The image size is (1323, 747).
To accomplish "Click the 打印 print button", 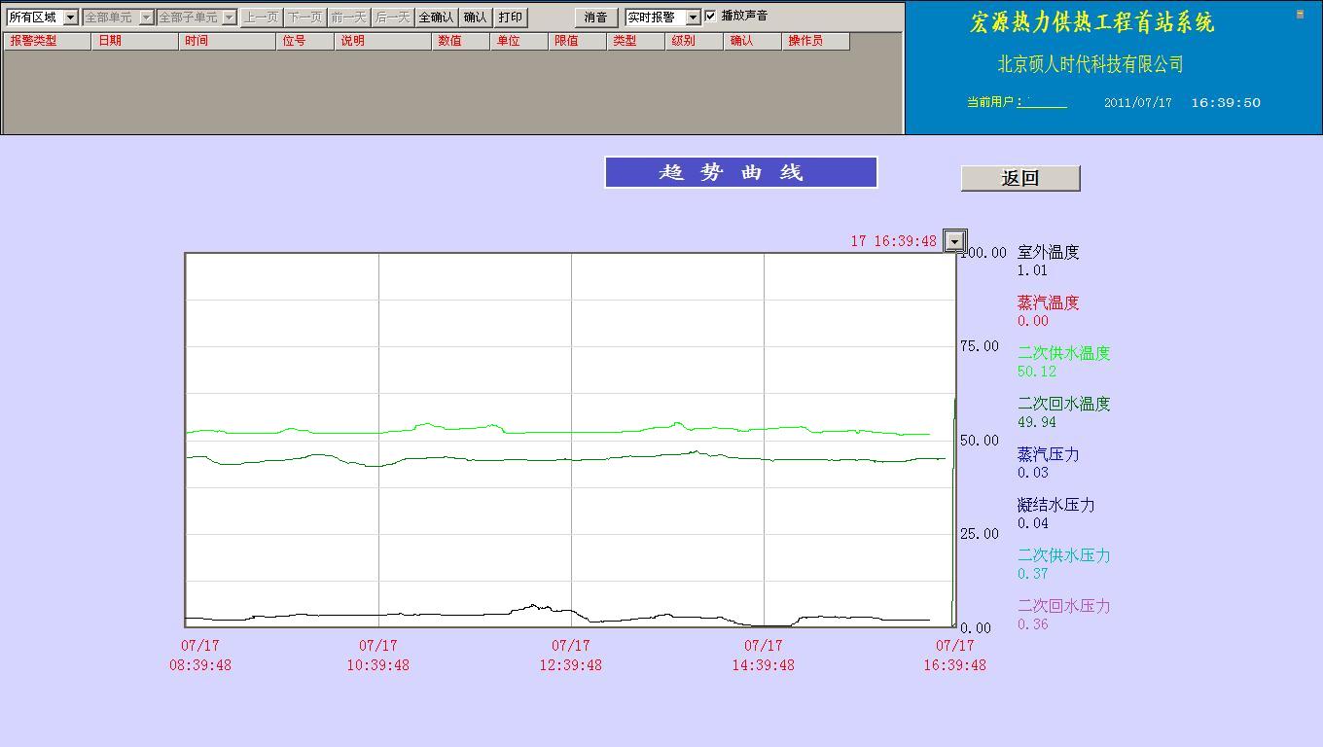I will coord(510,18).
